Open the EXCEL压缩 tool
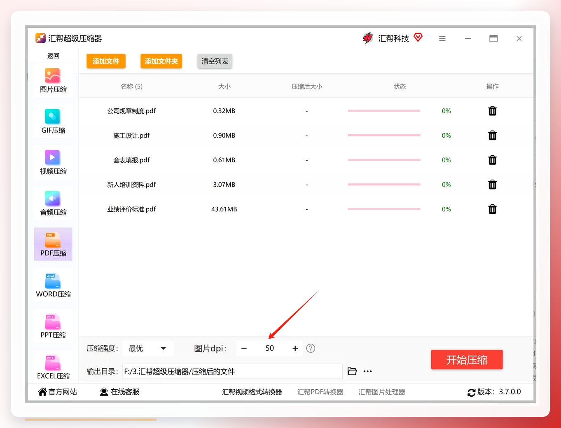 pos(53,367)
